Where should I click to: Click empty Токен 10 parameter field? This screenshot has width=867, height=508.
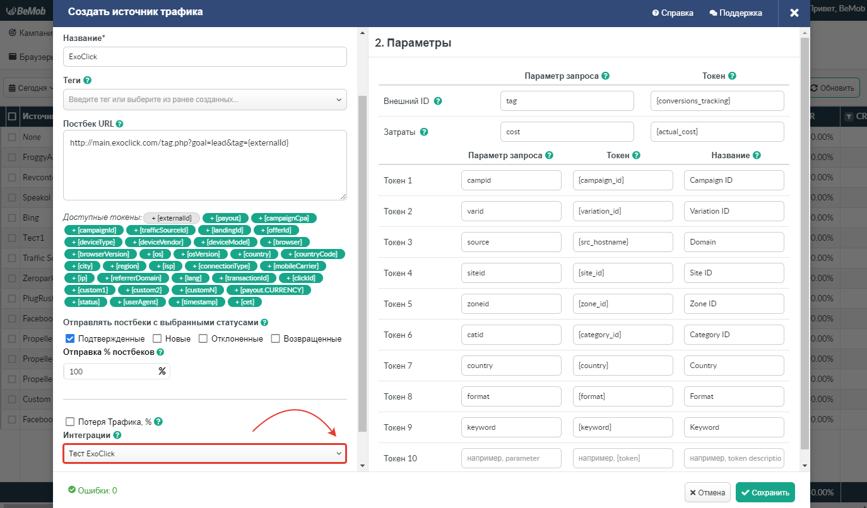(x=511, y=458)
